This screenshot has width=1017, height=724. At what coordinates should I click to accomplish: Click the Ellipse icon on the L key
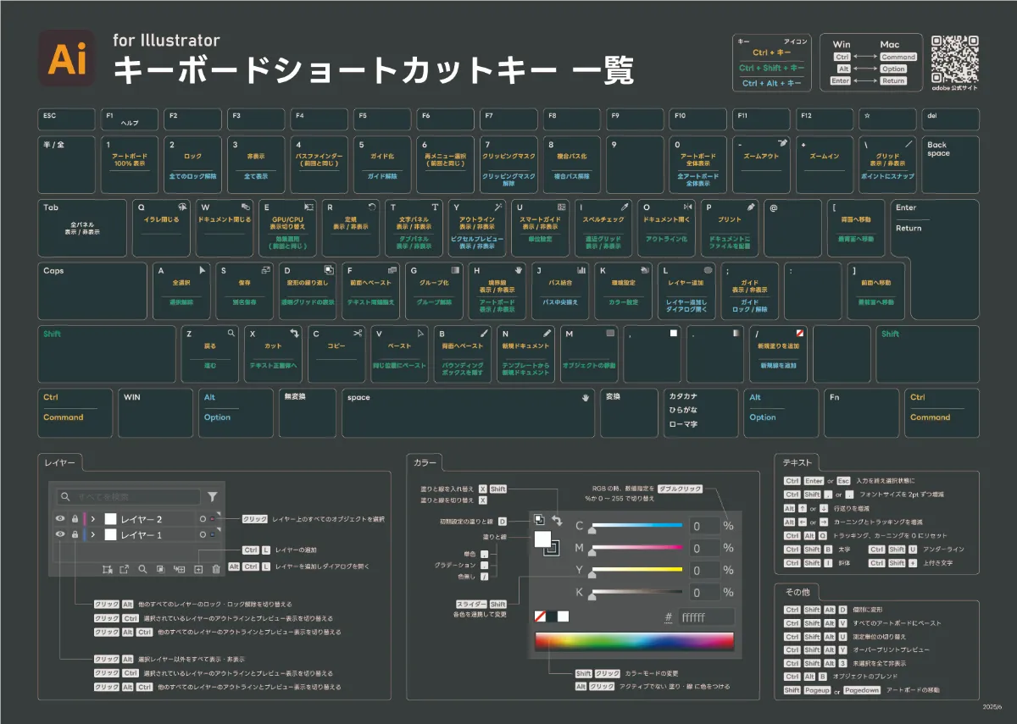(708, 269)
